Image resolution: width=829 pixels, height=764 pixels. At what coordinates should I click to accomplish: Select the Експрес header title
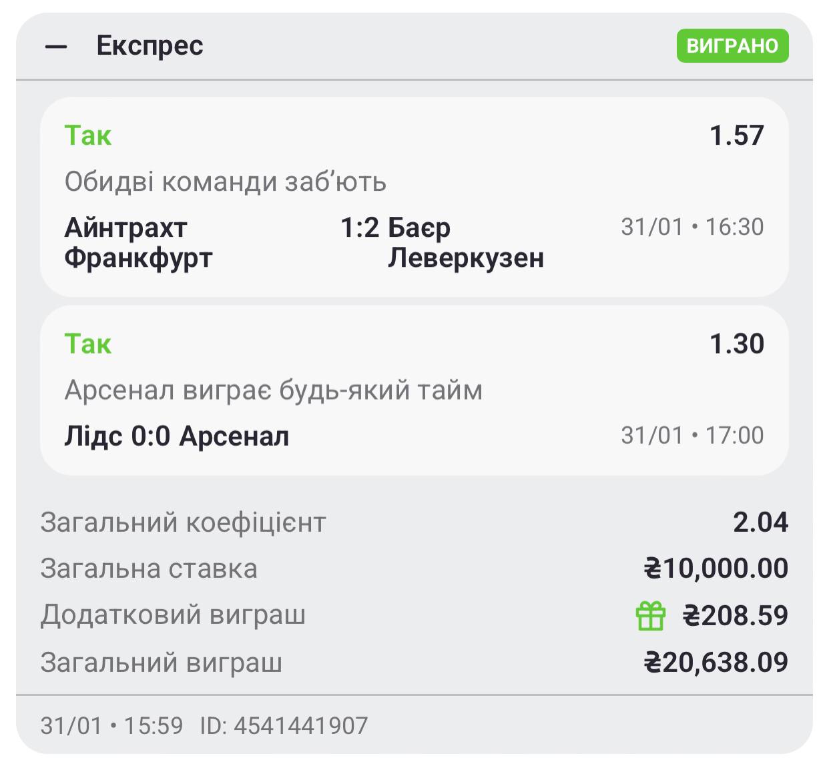[x=150, y=45]
